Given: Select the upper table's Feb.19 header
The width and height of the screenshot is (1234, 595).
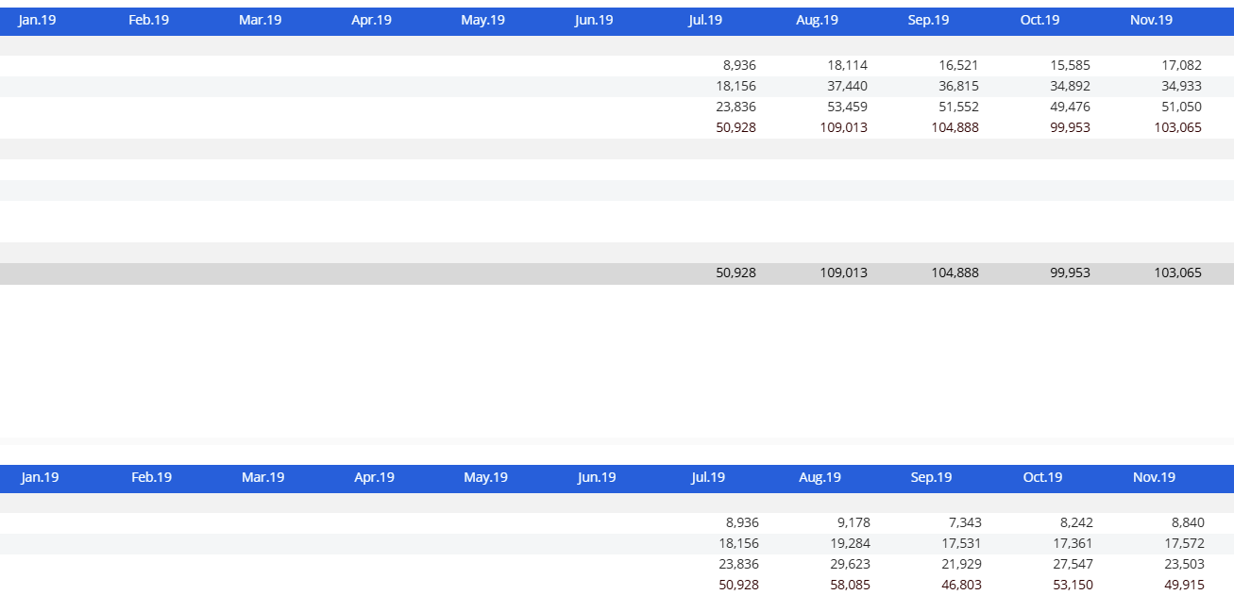Looking at the screenshot, I should point(148,20).
